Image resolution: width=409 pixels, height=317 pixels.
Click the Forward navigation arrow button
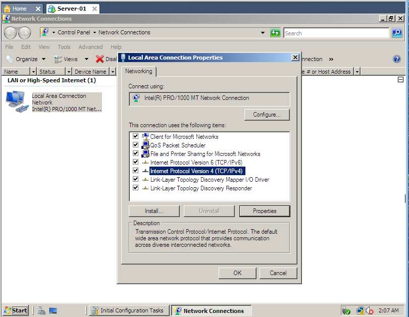coord(25,33)
